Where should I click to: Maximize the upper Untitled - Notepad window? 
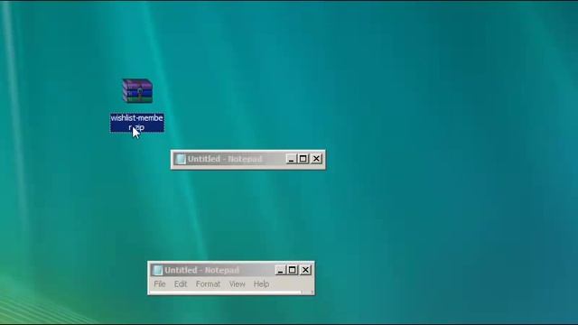[x=303, y=159]
